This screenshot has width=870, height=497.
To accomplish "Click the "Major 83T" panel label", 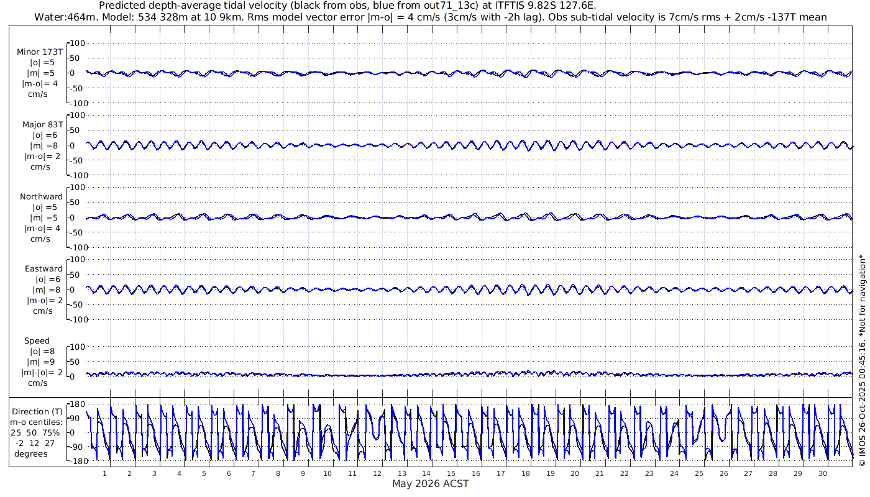I will click(x=42, y=124).
